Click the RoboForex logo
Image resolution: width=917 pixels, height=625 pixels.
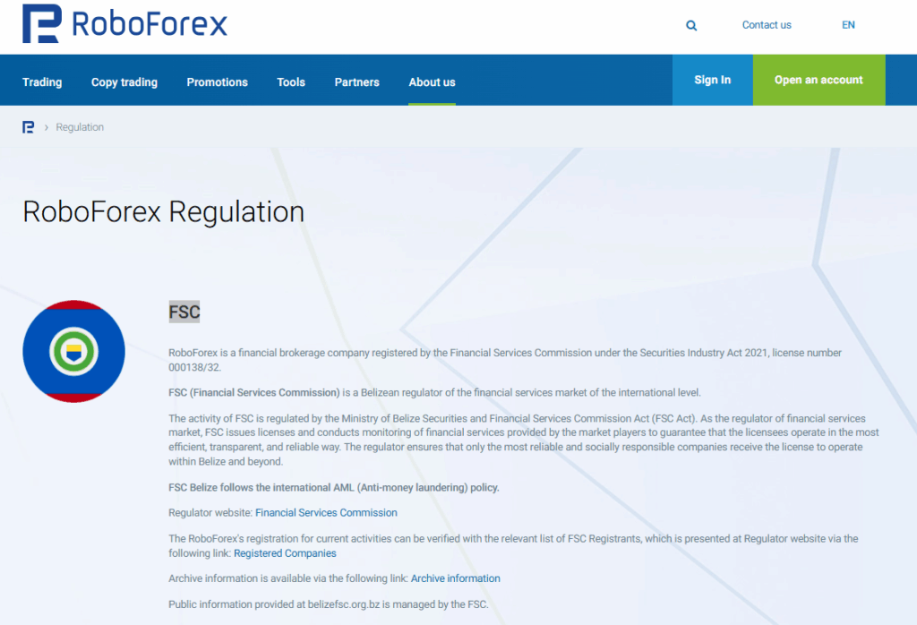click(x=124, y=23)
